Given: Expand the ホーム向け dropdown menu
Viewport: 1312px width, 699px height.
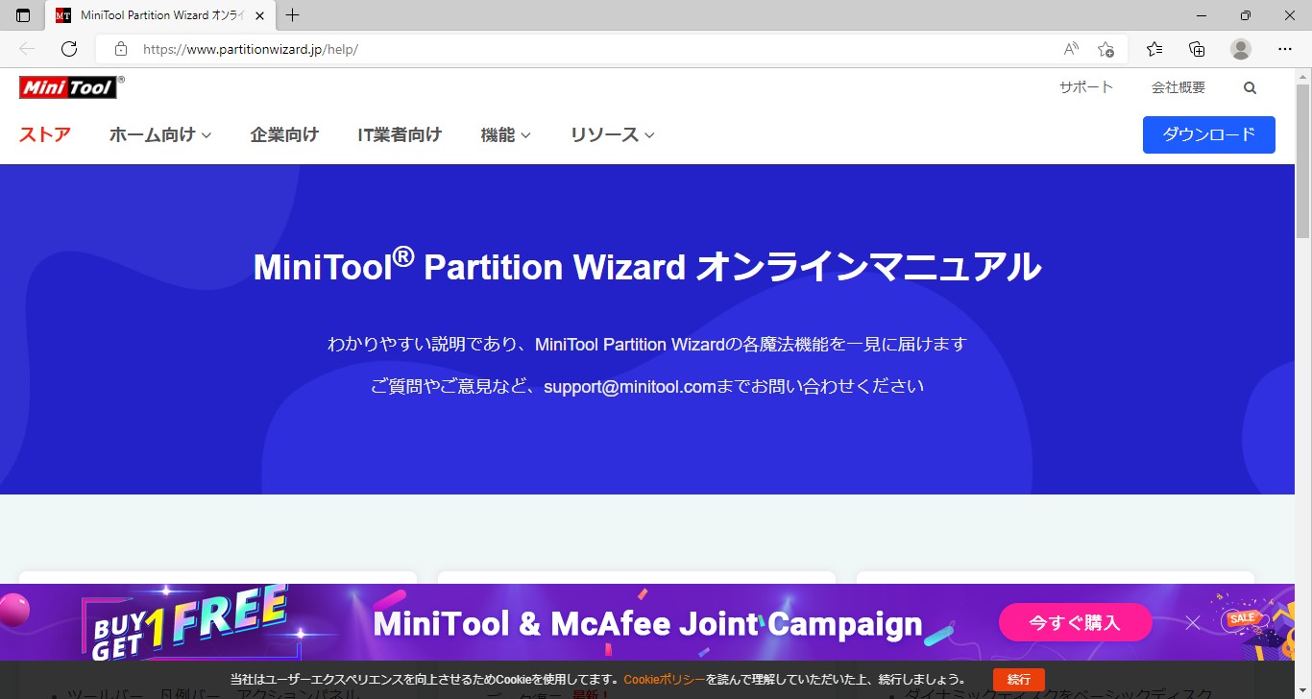Looking at the screenshot, I should [159, 135].
